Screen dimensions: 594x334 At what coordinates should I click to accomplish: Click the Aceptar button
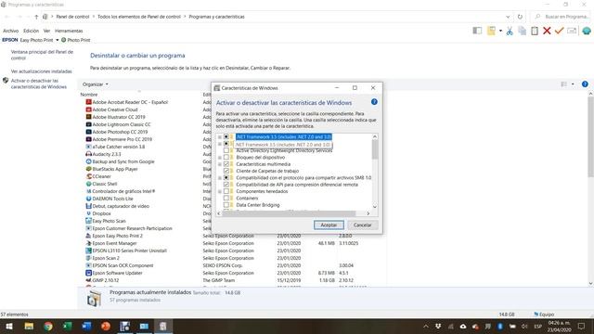click(x=329, y=225)
